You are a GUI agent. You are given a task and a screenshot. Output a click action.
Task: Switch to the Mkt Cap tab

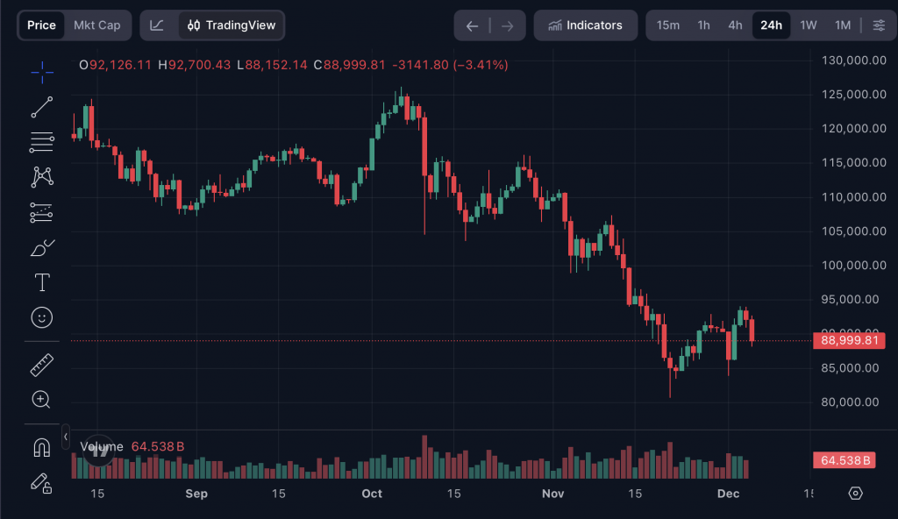(96, 25)
